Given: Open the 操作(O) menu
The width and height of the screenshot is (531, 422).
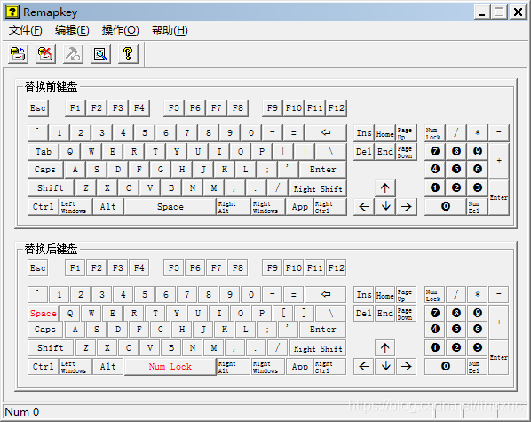Looking at the screenshot, I should point(120,30).
